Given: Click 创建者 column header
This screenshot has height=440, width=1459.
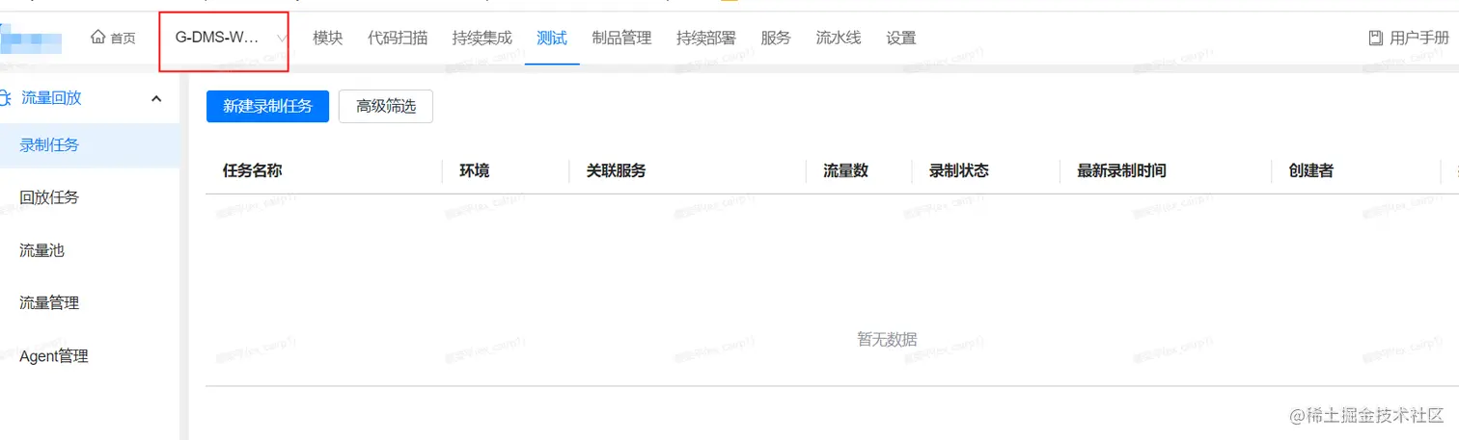Looking at the screenshot, I should point(1311,170).
